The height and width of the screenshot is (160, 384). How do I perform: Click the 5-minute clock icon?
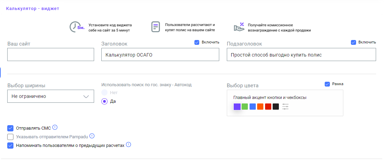(x=77, y=27)
